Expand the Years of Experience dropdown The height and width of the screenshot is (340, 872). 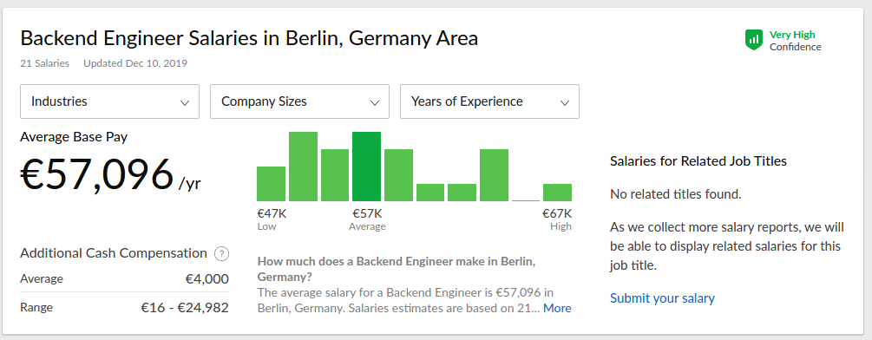coord(489,101)
